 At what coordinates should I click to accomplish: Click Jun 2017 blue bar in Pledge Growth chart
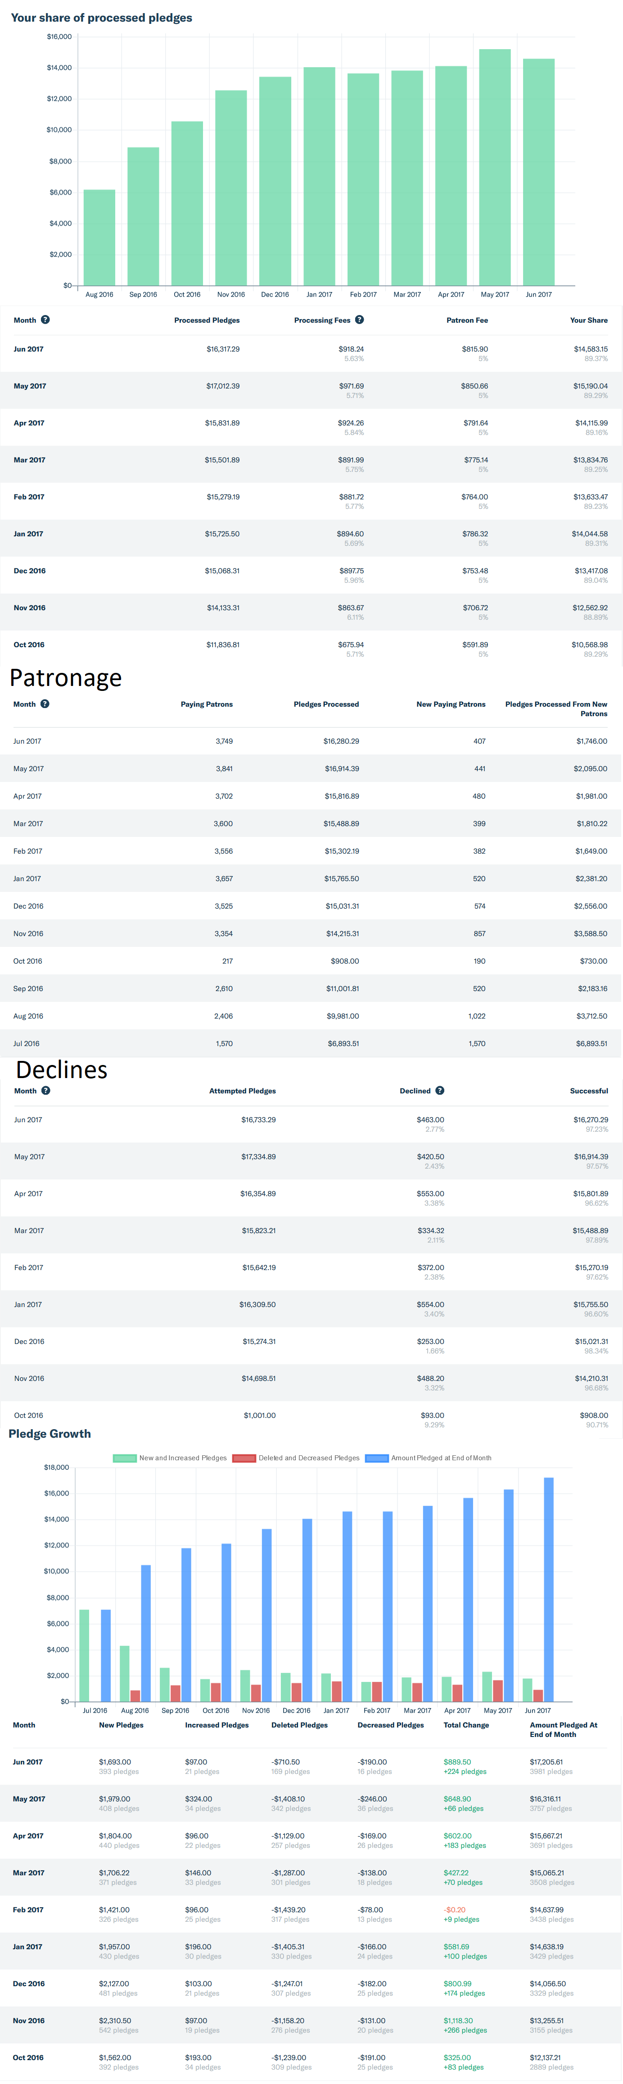(549, 1589)
